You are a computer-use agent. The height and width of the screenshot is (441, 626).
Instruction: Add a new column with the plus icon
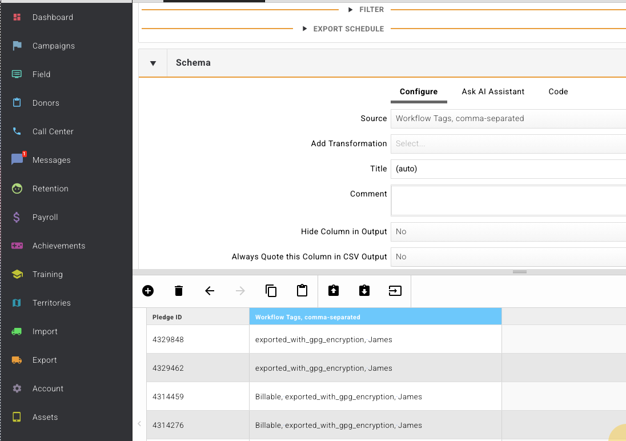coord(148,291)
